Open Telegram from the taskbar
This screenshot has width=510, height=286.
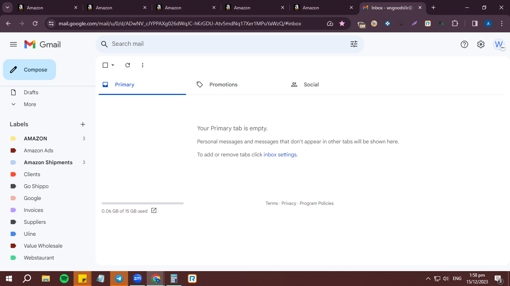(x=119, y=279)
